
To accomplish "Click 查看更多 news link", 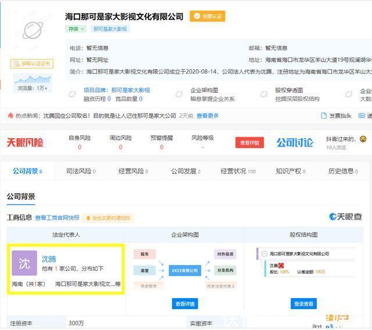I will [x=208, y=116].
